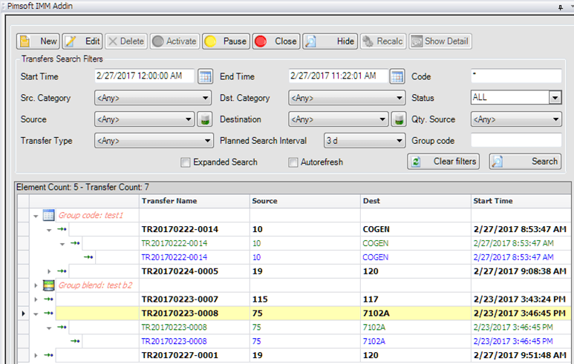The image size is (574, 364).
Task: Click the Group code input field
Action: point(516,141)
